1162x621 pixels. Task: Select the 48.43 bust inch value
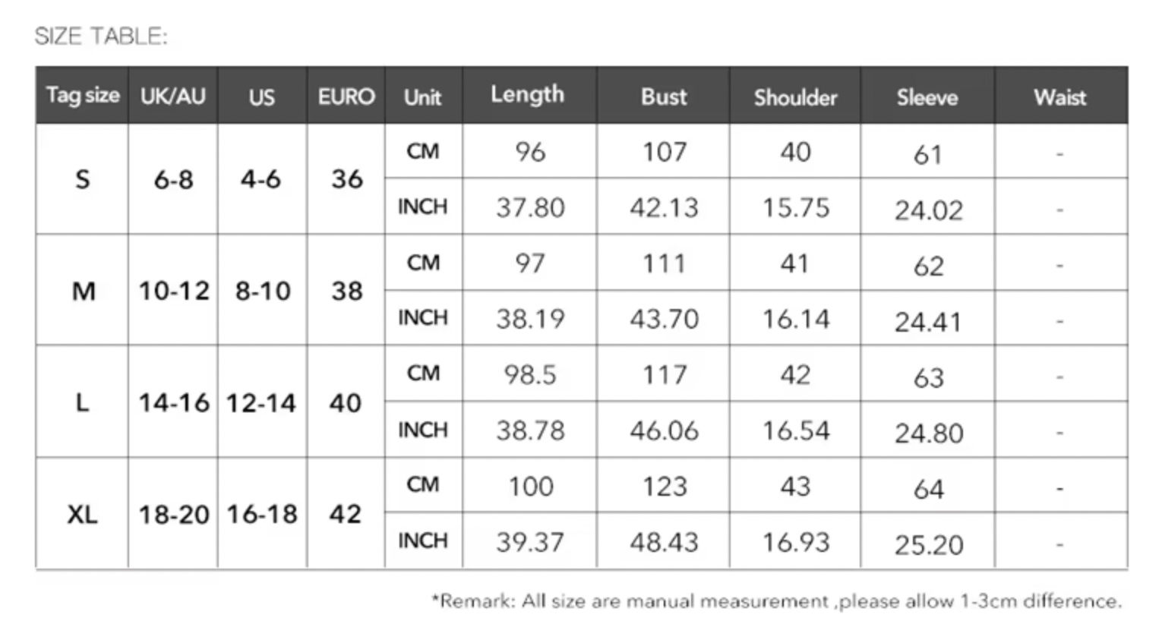(x=664, y=542)
